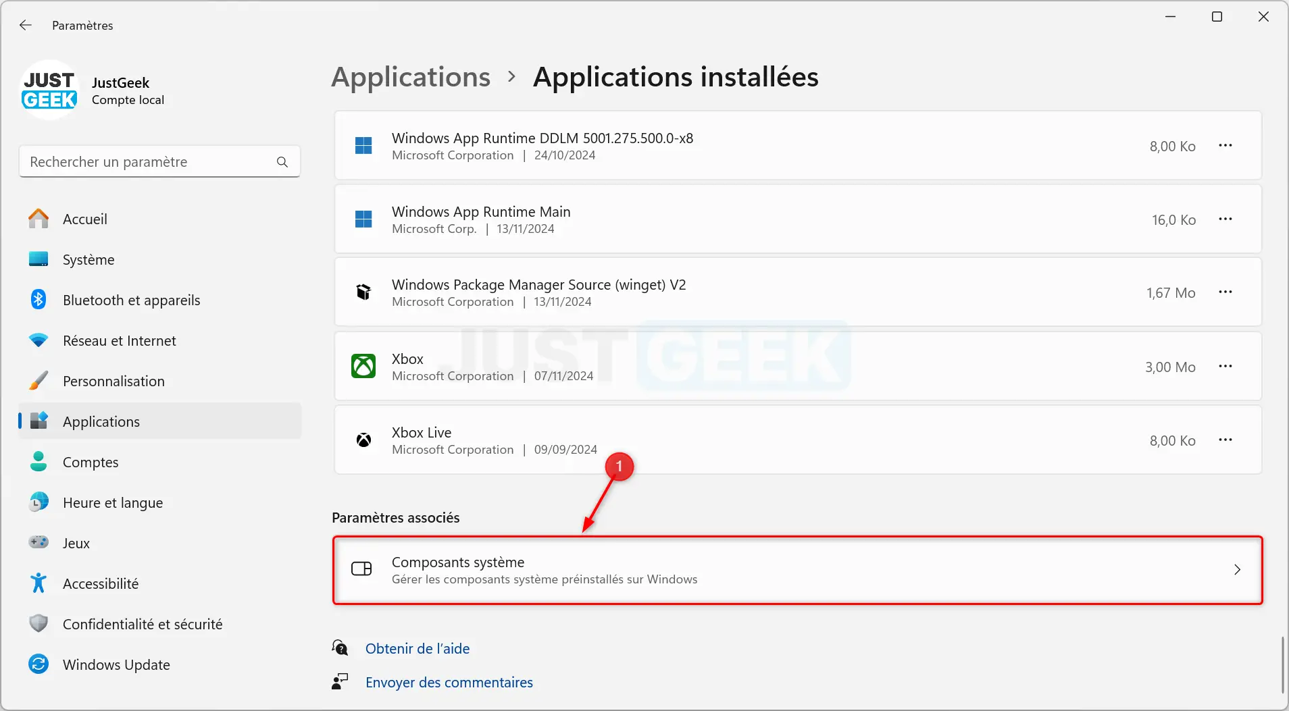Open options menu for Windows App Runtime Main
Viewport: 1289px width, 711px height.
pos(1225,219)
